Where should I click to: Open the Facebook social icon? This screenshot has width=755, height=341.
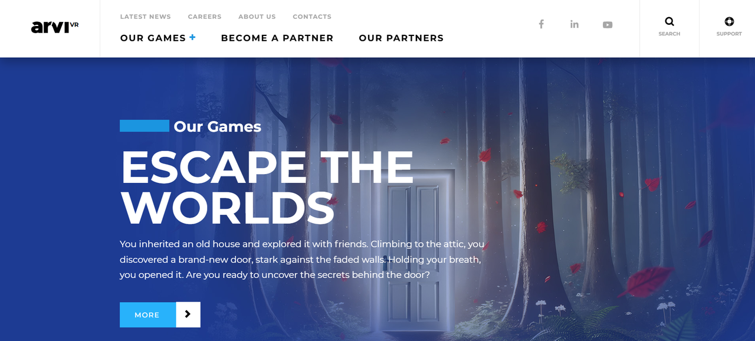click(541, 24)
